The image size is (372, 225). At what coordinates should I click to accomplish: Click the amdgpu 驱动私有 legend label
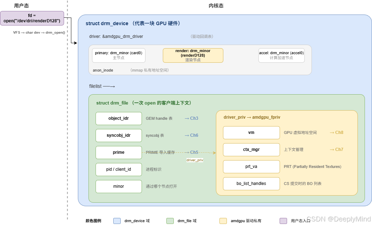click(x=246, y=221)
